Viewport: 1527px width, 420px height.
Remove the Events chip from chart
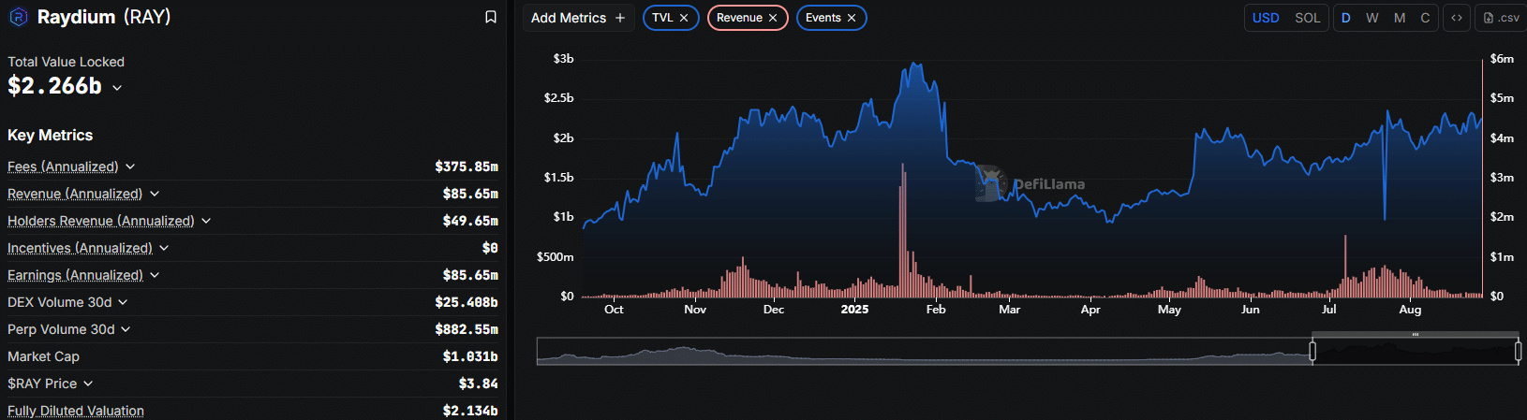pos(852,18)
